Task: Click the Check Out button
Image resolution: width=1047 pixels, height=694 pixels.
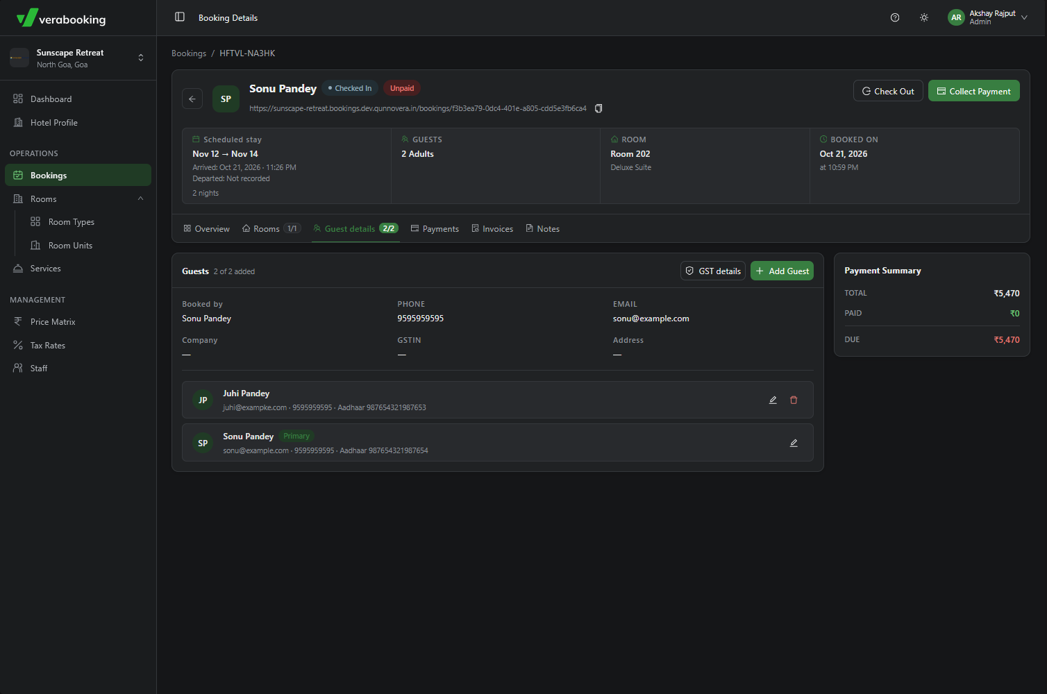Action: pos(888,91)
